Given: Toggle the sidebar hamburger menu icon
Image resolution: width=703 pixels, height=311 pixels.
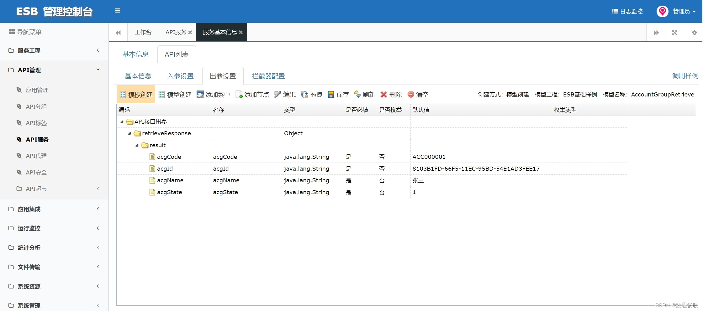Looking at the screenshot, I should (x=118, y=11).
